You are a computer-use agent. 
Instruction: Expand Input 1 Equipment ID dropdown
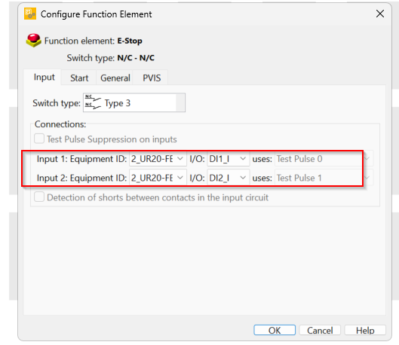pos(158,159)
